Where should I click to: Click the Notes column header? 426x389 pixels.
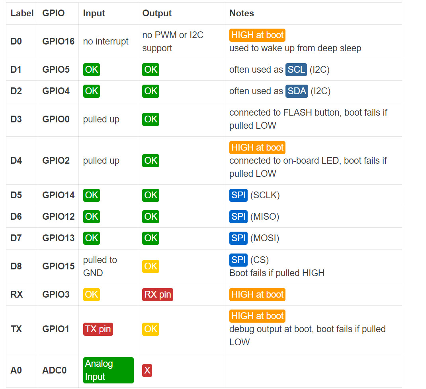[242, 13]
